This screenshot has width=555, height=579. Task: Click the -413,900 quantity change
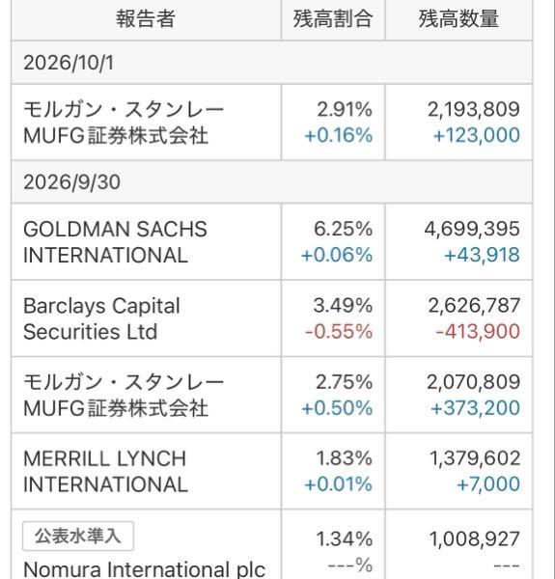pyautogui.click(x=478, y=331)
